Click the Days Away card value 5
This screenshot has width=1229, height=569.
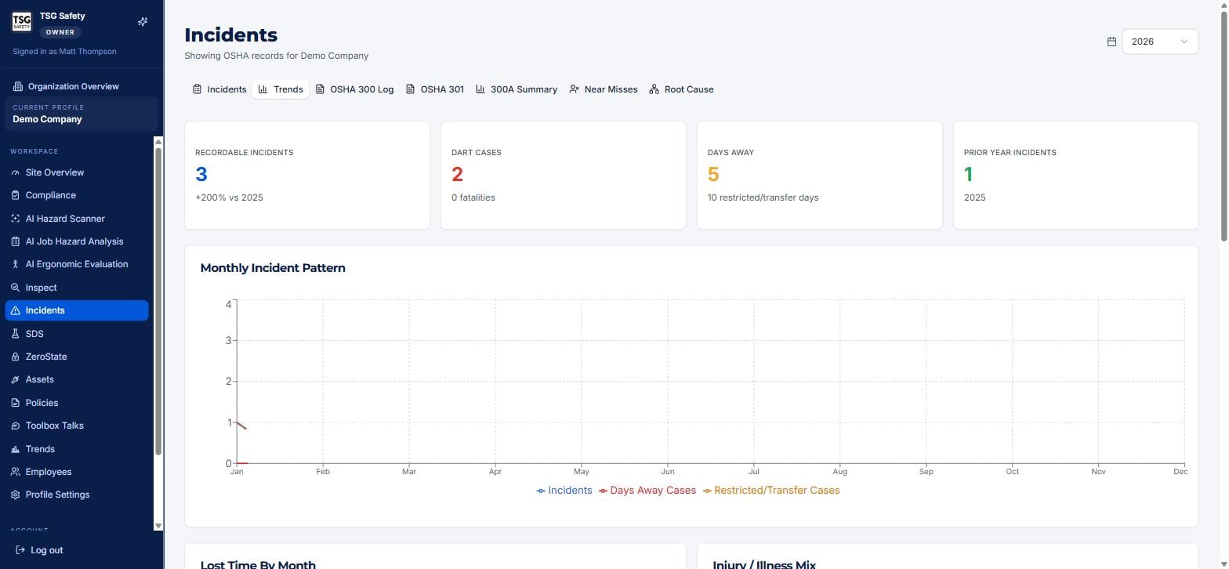click(x=713, y=174)
